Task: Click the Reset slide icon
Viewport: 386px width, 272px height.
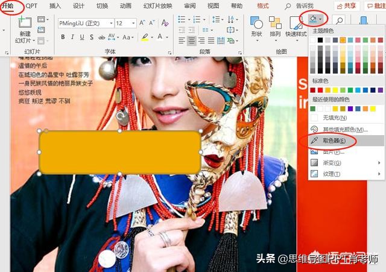Action: coord(41,30)
